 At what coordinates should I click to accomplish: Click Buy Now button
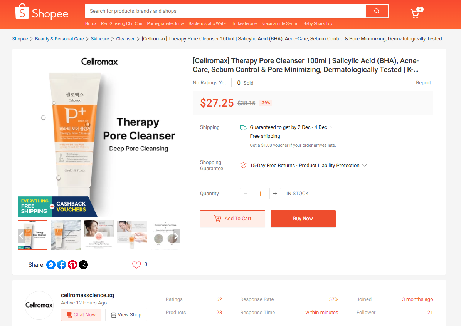click(303, 219)
